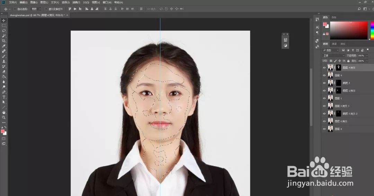The width and height of the screenshot is (374, 196).
Task: Select the Blur tool
Action: 3,82
